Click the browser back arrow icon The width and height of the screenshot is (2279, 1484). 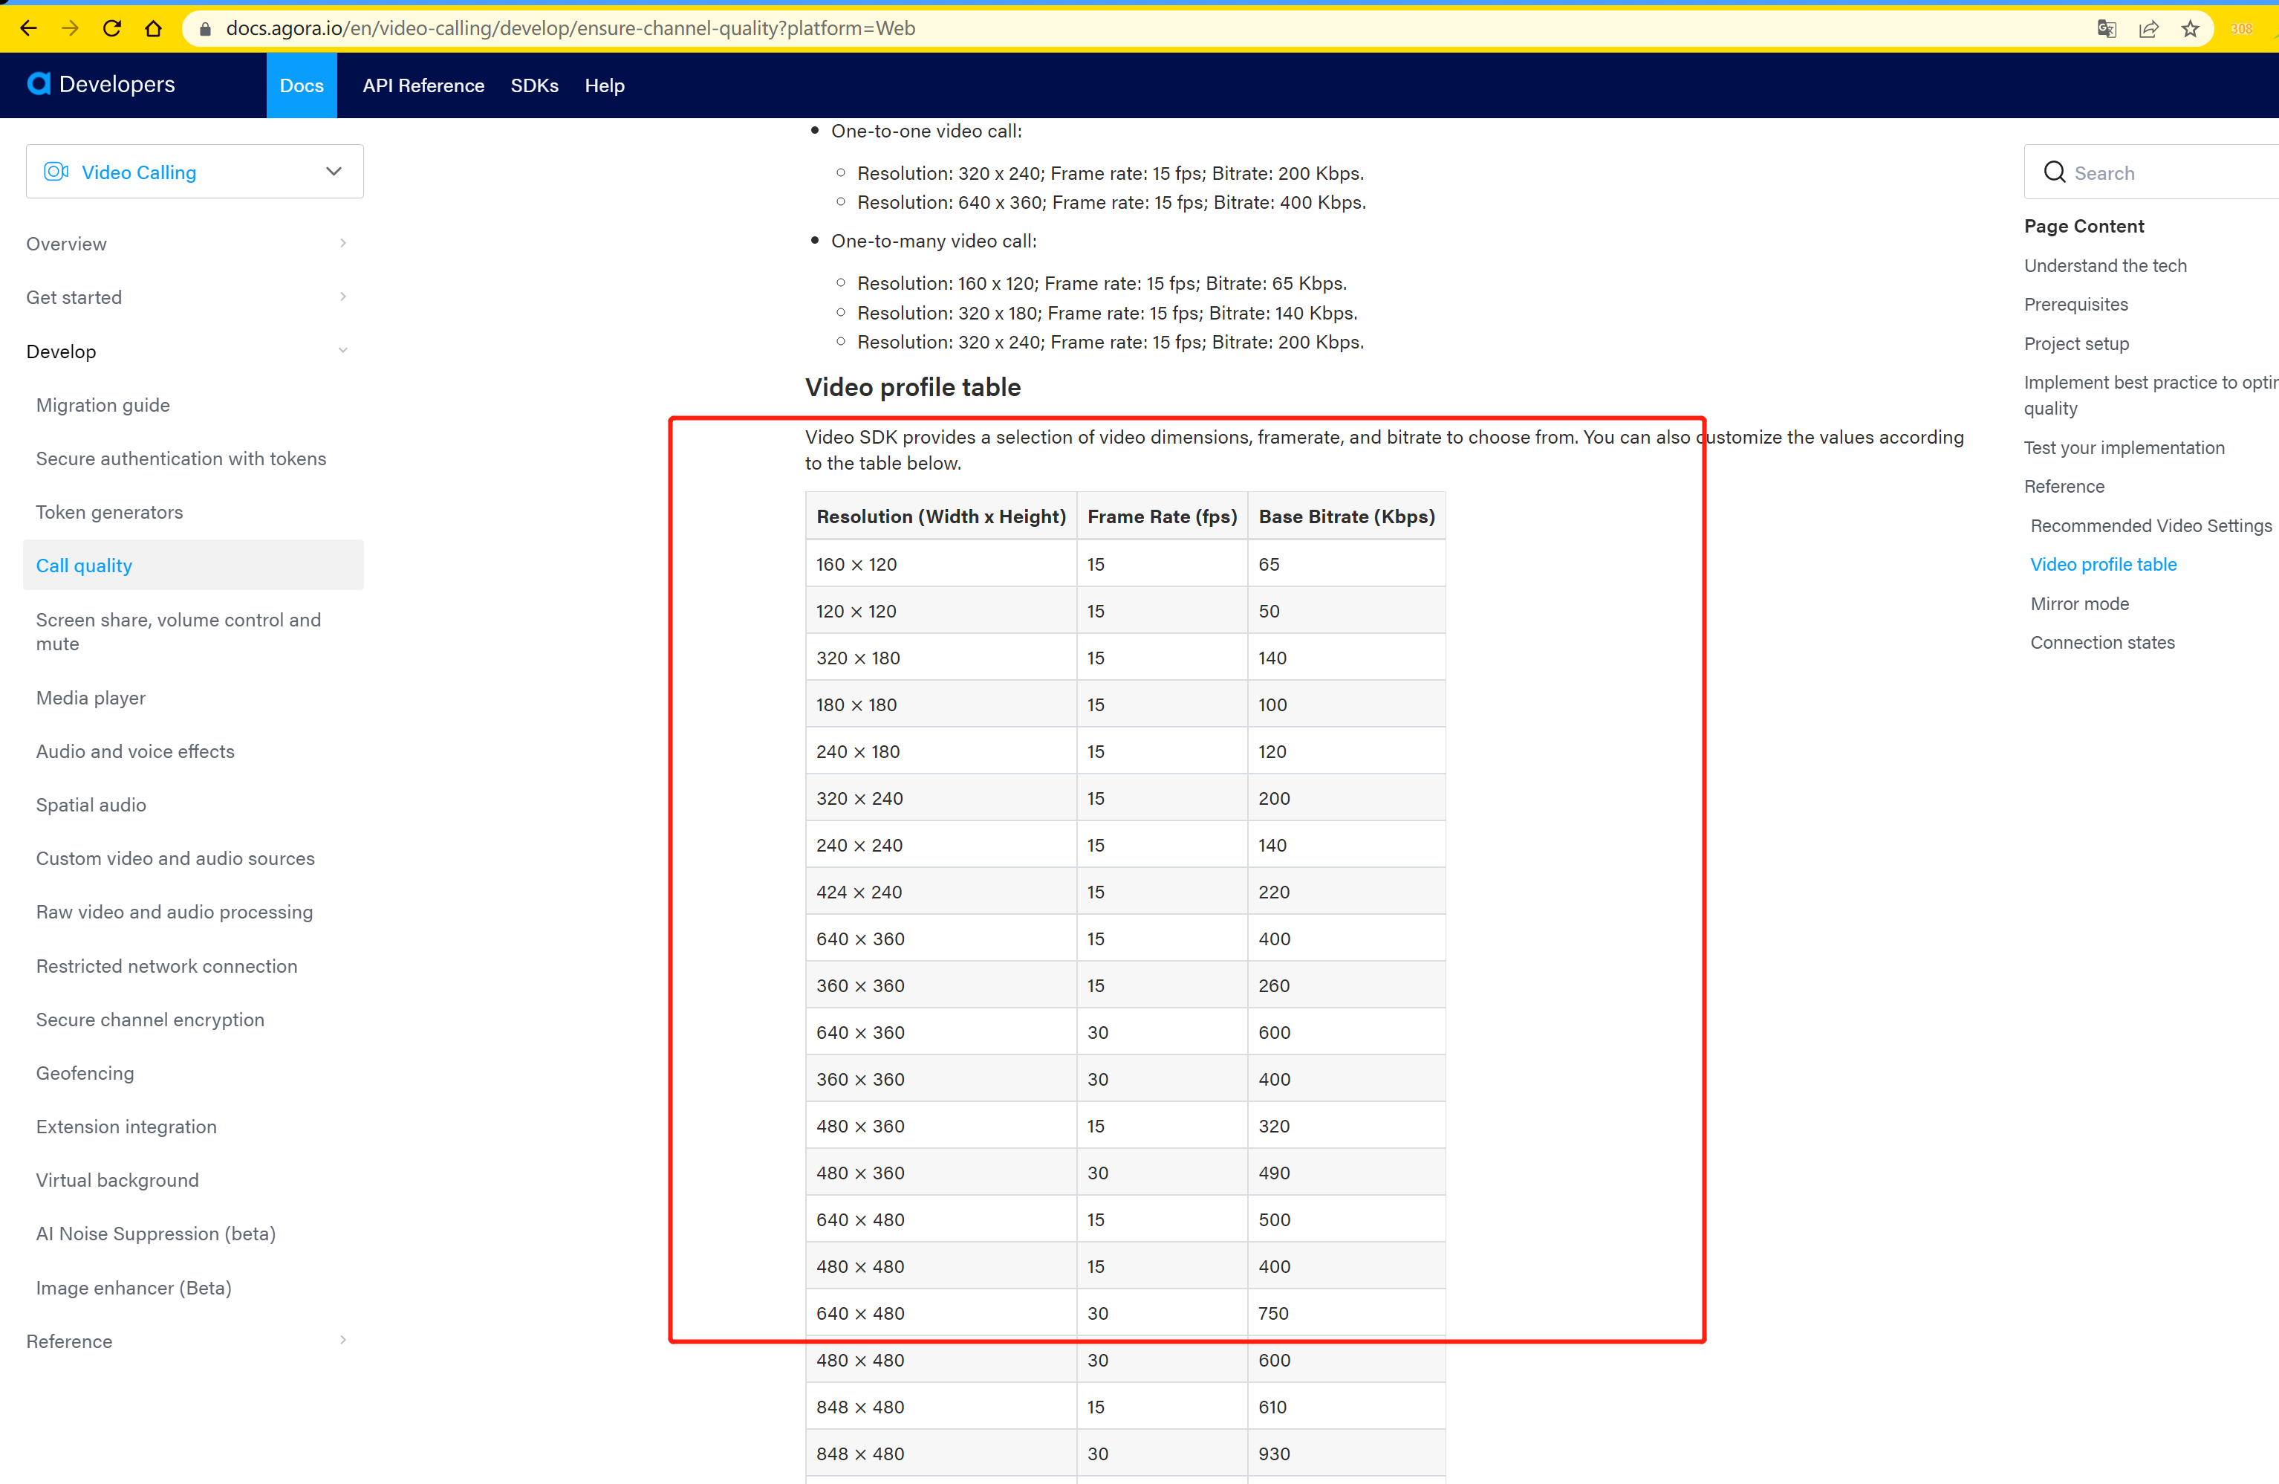(29, 29)
